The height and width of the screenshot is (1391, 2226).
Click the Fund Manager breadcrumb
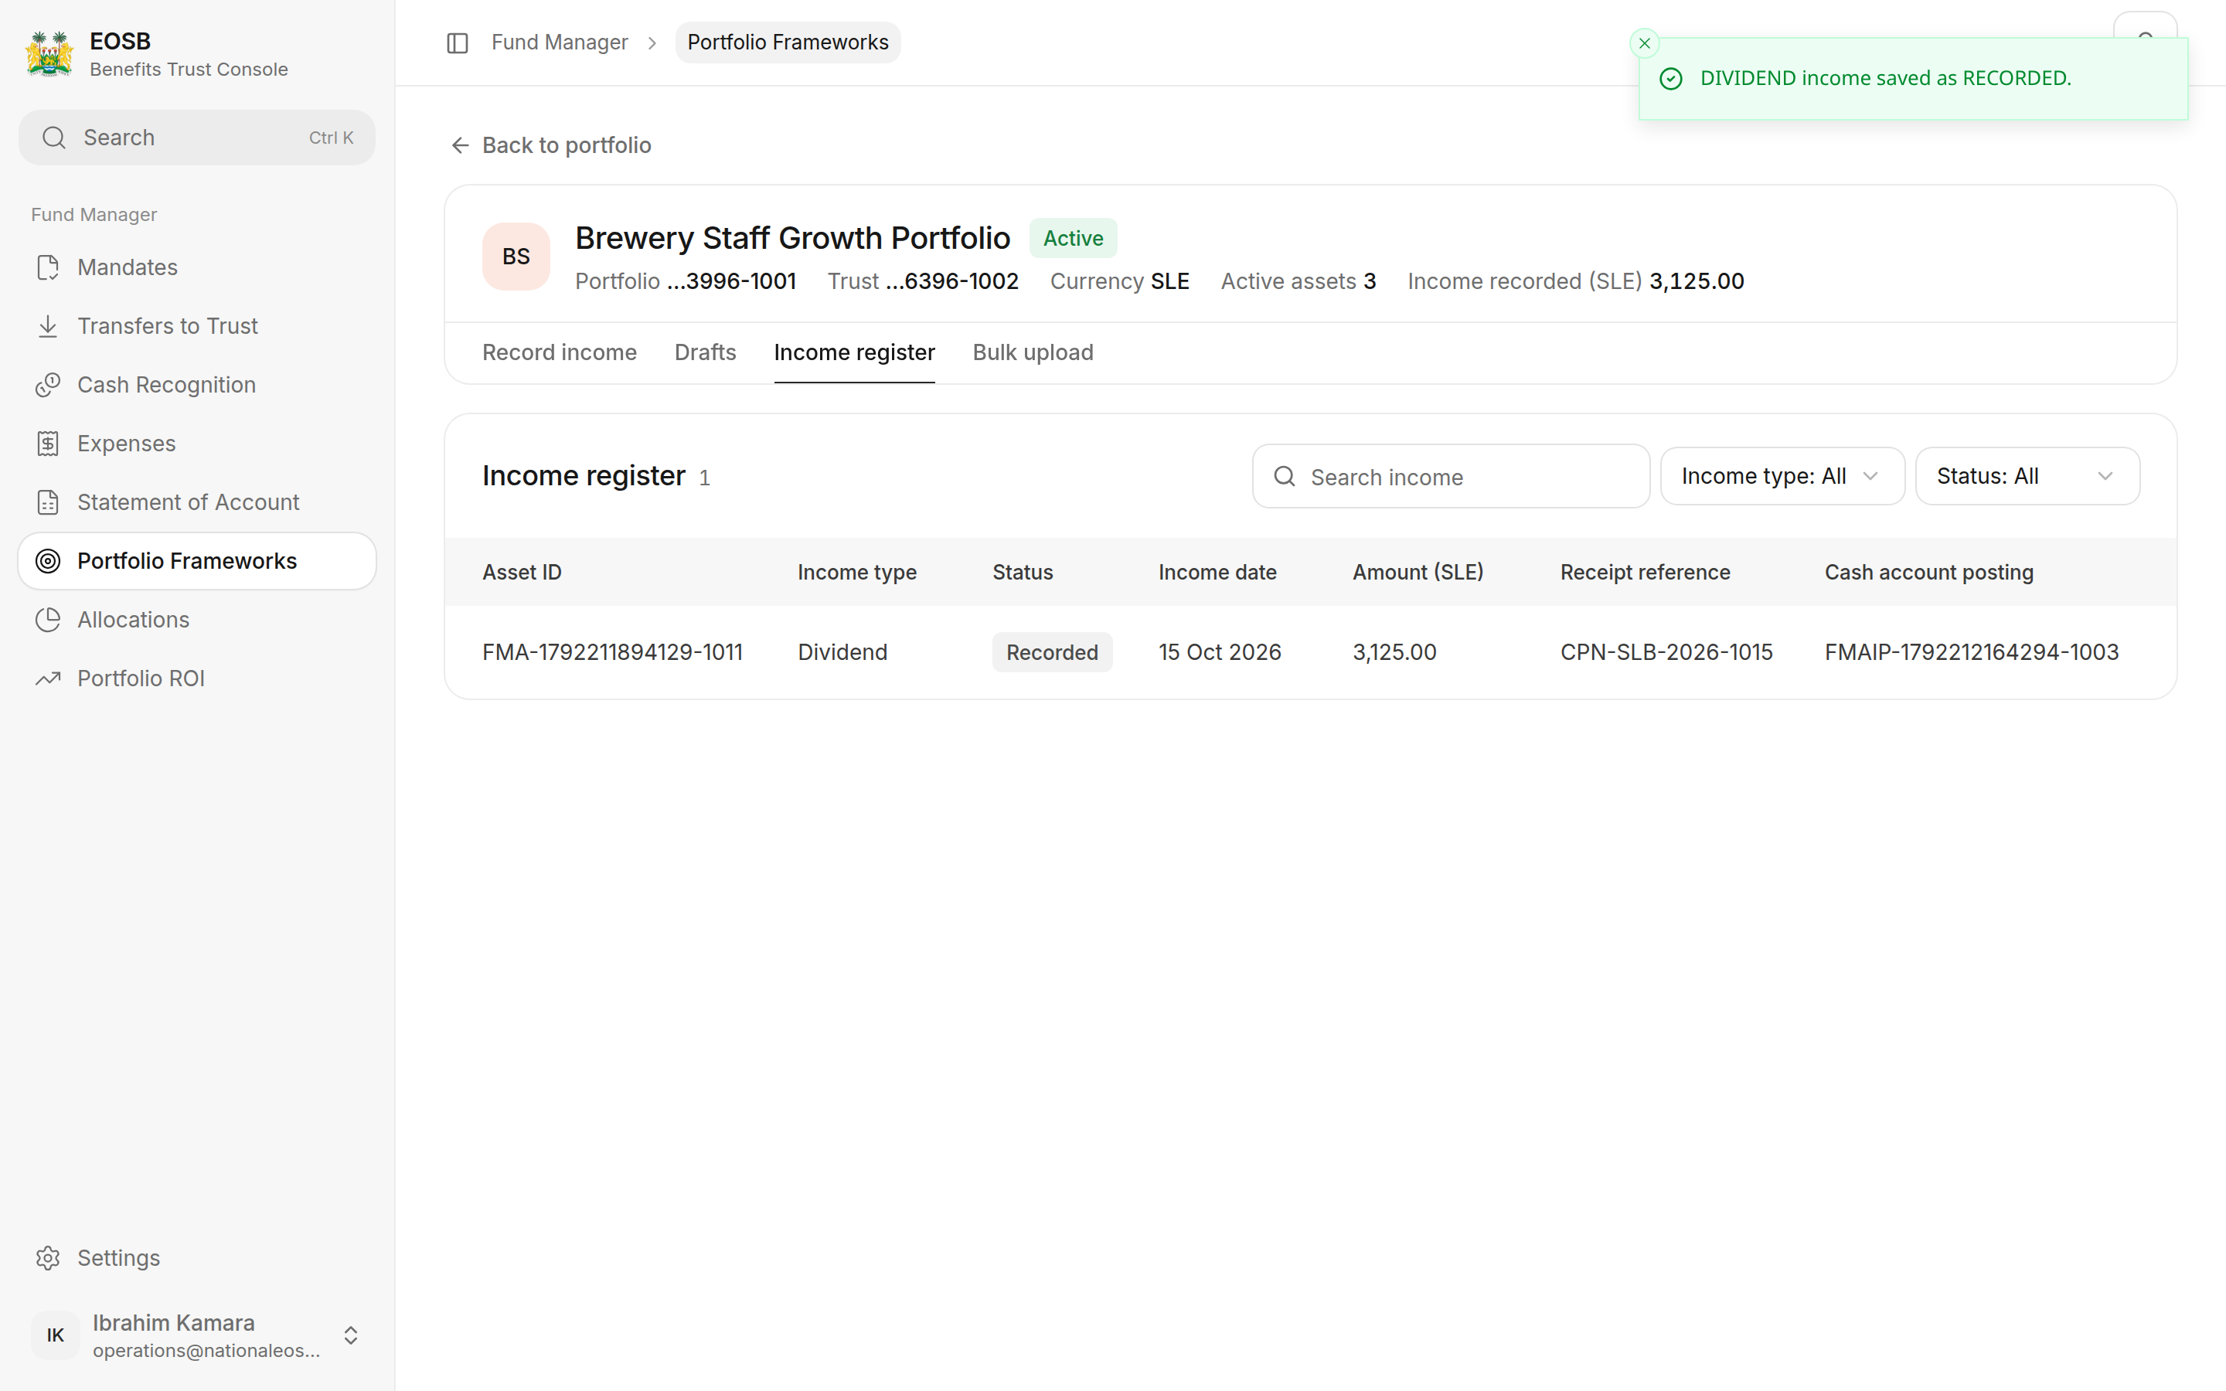pyautogui.click(x=560, y=43)
